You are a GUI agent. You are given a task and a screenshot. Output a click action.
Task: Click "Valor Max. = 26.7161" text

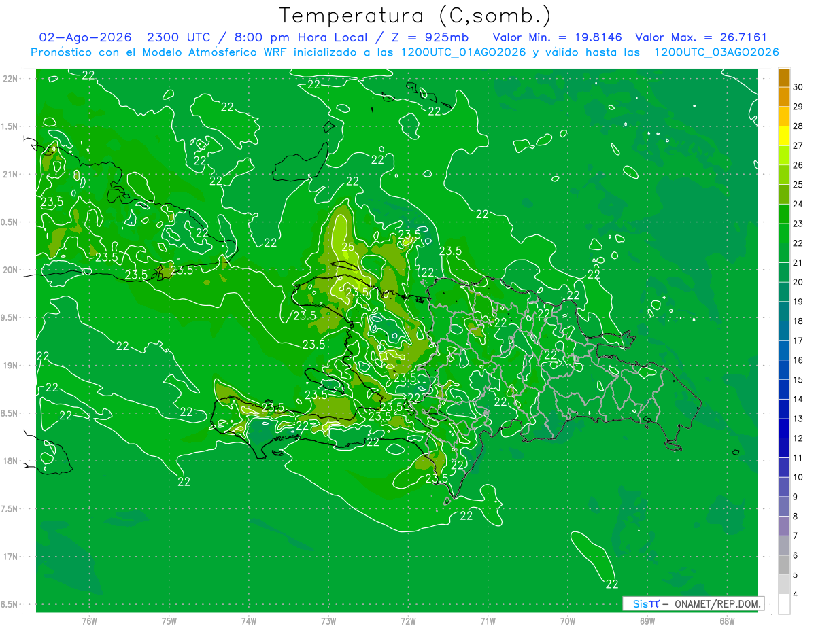(700, 37)
